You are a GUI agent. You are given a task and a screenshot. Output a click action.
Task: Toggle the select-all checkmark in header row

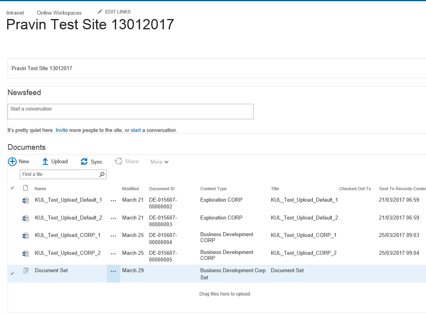(12, 188)
